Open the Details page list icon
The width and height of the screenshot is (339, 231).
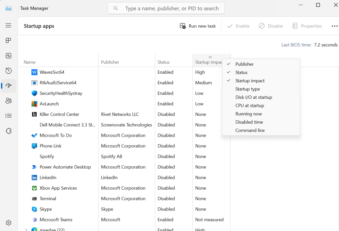8,116
